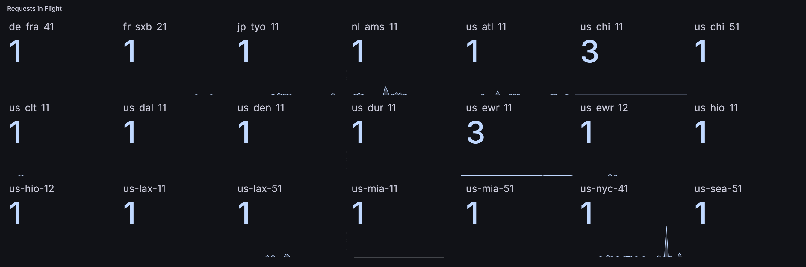The width and height of the screenshot is (806, 267).
Task: Select the us-dur-11 panel label
Action: [x=373, y=108]
